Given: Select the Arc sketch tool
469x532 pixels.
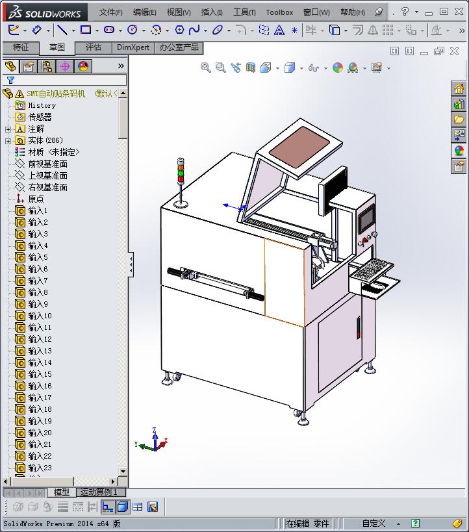Looking at the screenshot, I should (x=156, y=30).
